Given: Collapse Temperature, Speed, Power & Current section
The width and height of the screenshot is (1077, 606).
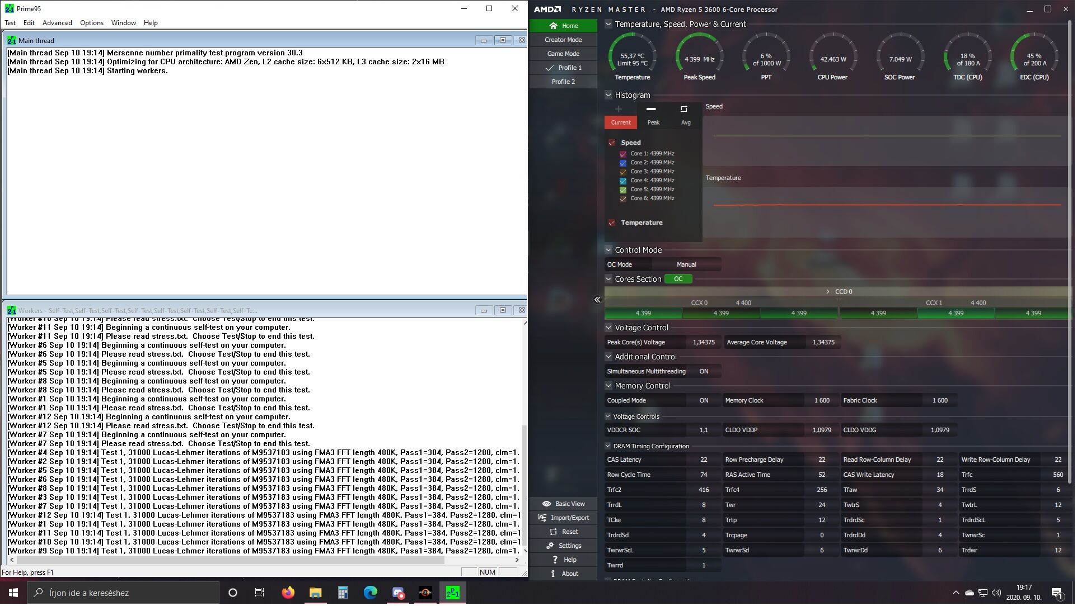Looking at the screenshot, I should [x=610, y=24].
